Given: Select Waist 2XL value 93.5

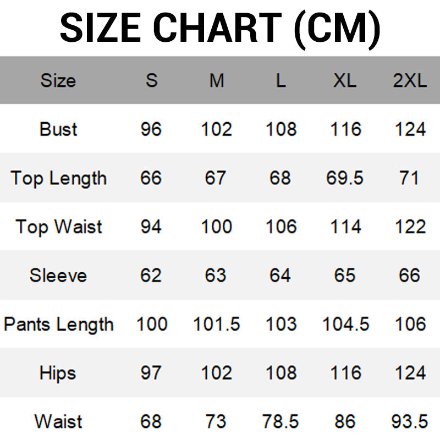Looking at the screenshot, I should (409, 421).
